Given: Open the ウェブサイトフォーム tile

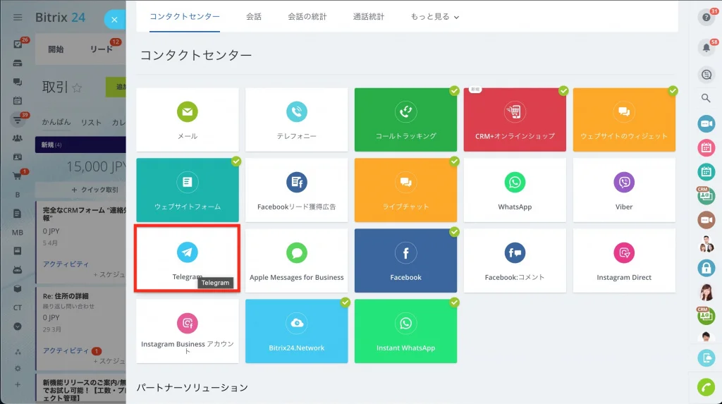Looking at the screenshot, I should click(188, 190).
